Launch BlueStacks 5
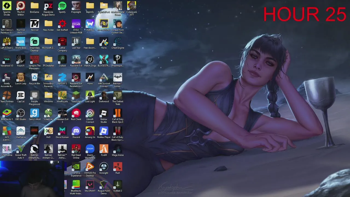This screenshot has height=197, width=350. point(7,113)
